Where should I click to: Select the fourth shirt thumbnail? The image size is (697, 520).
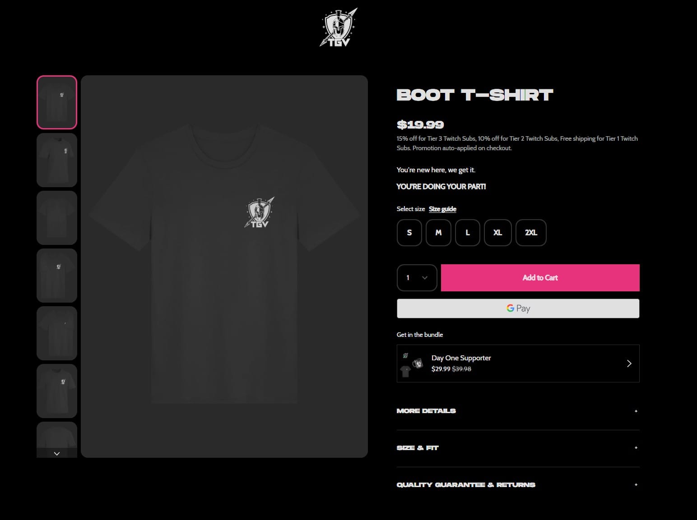[57, 276]
